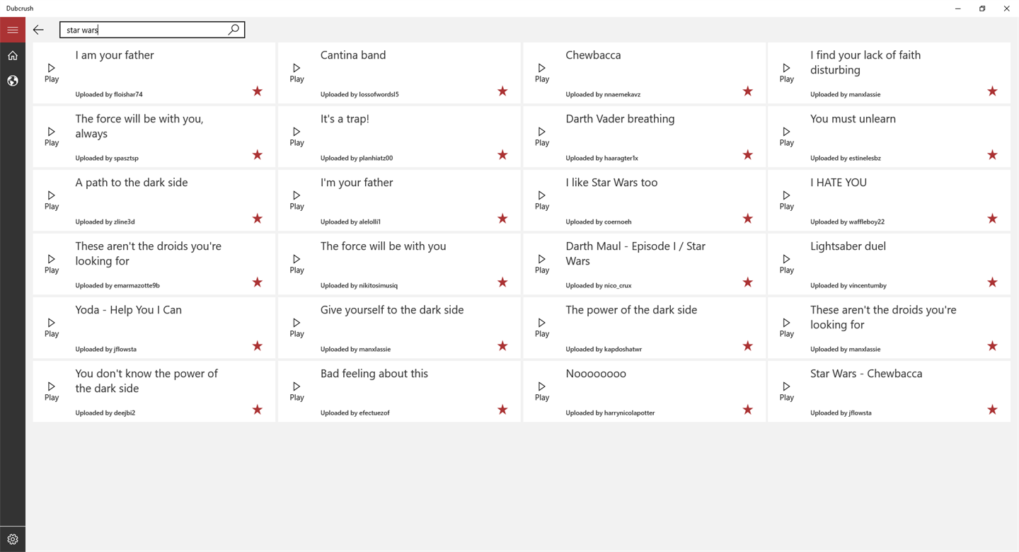Screen dimensions: 1019x552
Task: Open Settings gear in sidebar
Action: click(13, 539)
